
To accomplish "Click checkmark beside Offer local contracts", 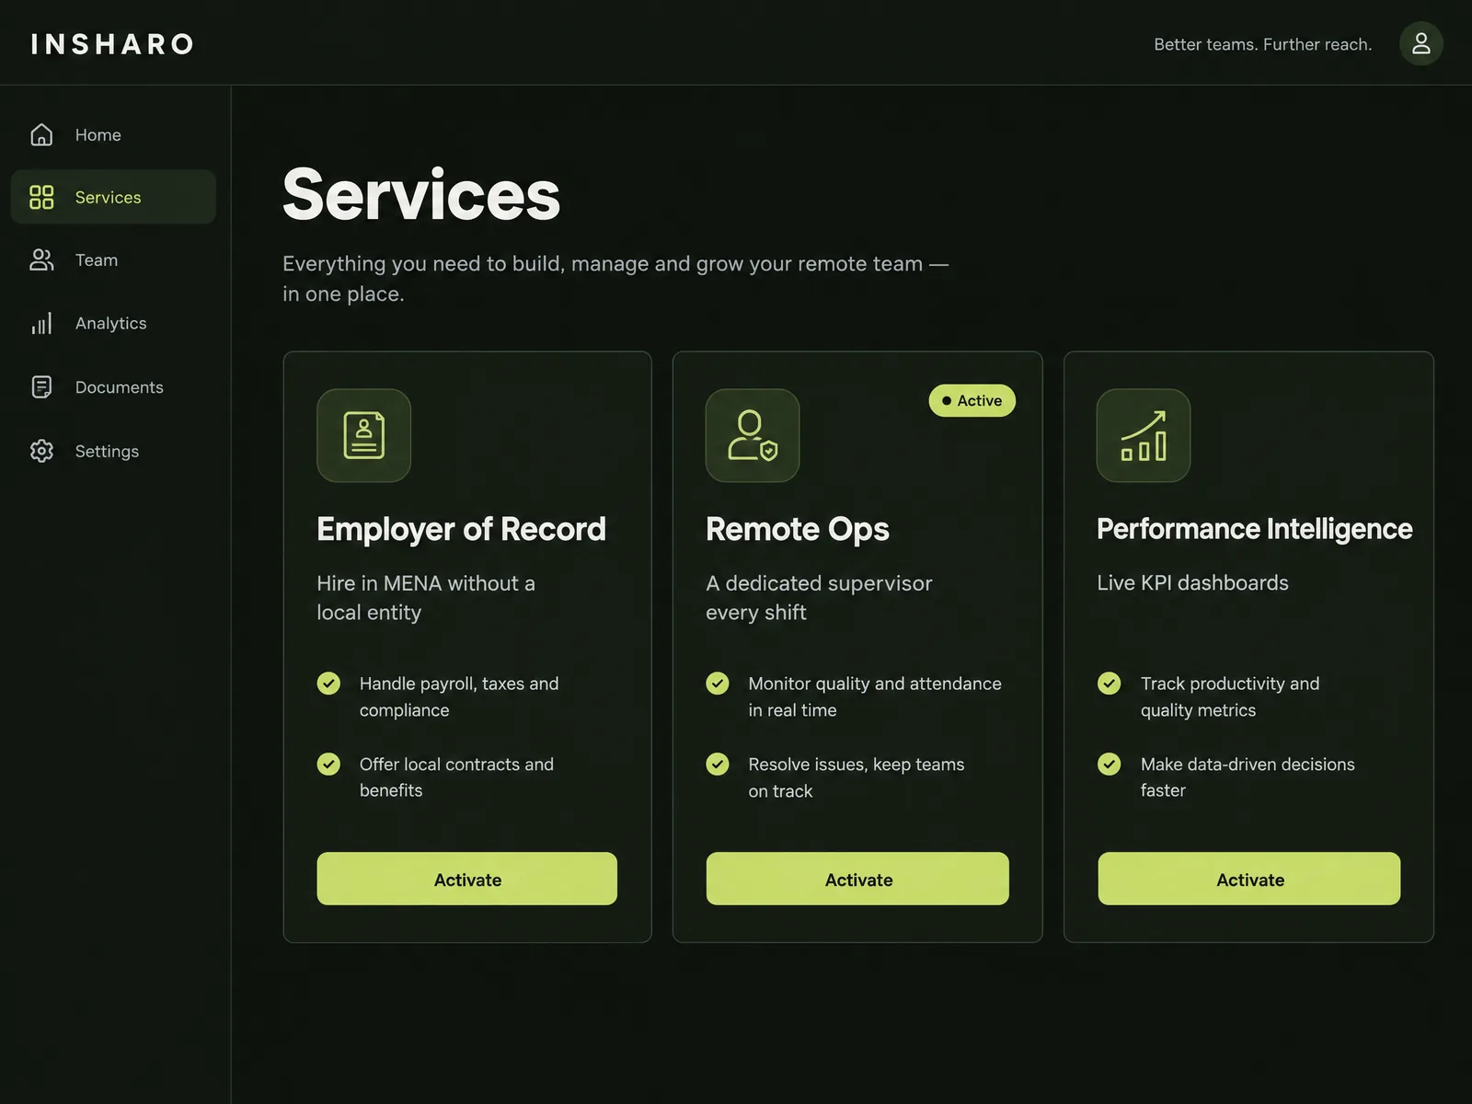I will pyautogui.click(x=328, y=764).
